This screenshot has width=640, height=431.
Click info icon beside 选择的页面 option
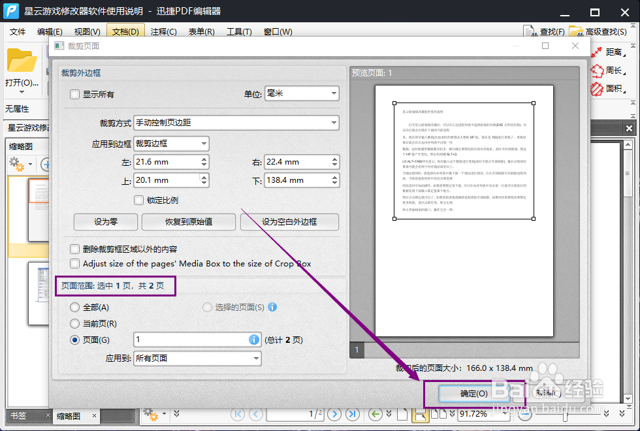(272, 307)
